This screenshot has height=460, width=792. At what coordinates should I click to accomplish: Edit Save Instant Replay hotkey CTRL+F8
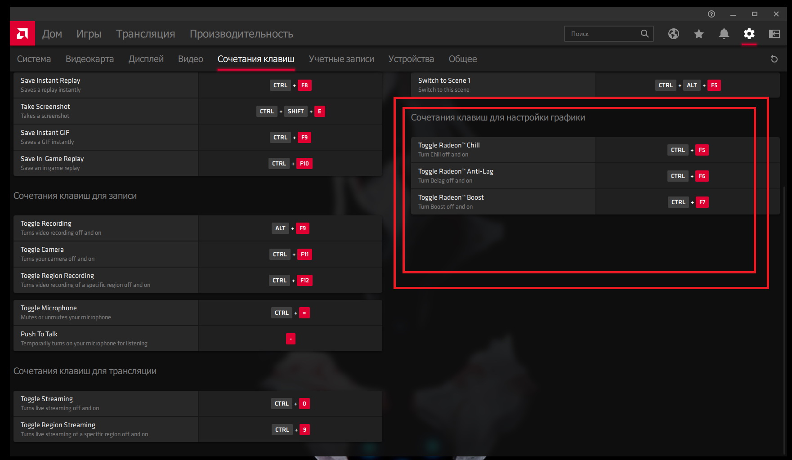291,85
